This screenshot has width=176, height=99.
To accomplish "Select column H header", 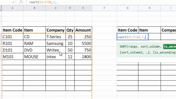I will point(150,8).
